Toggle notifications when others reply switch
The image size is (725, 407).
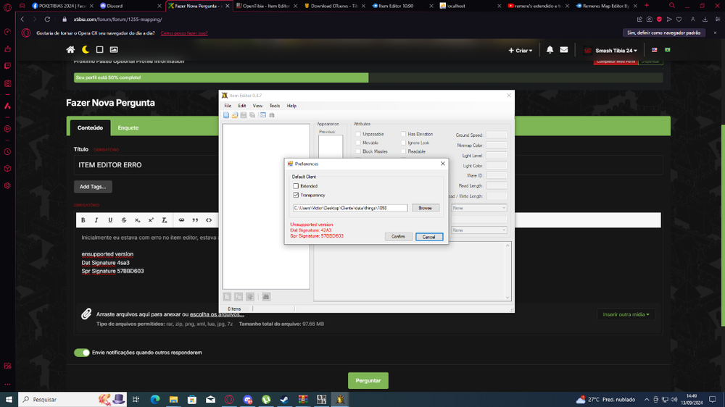(82, 353)
